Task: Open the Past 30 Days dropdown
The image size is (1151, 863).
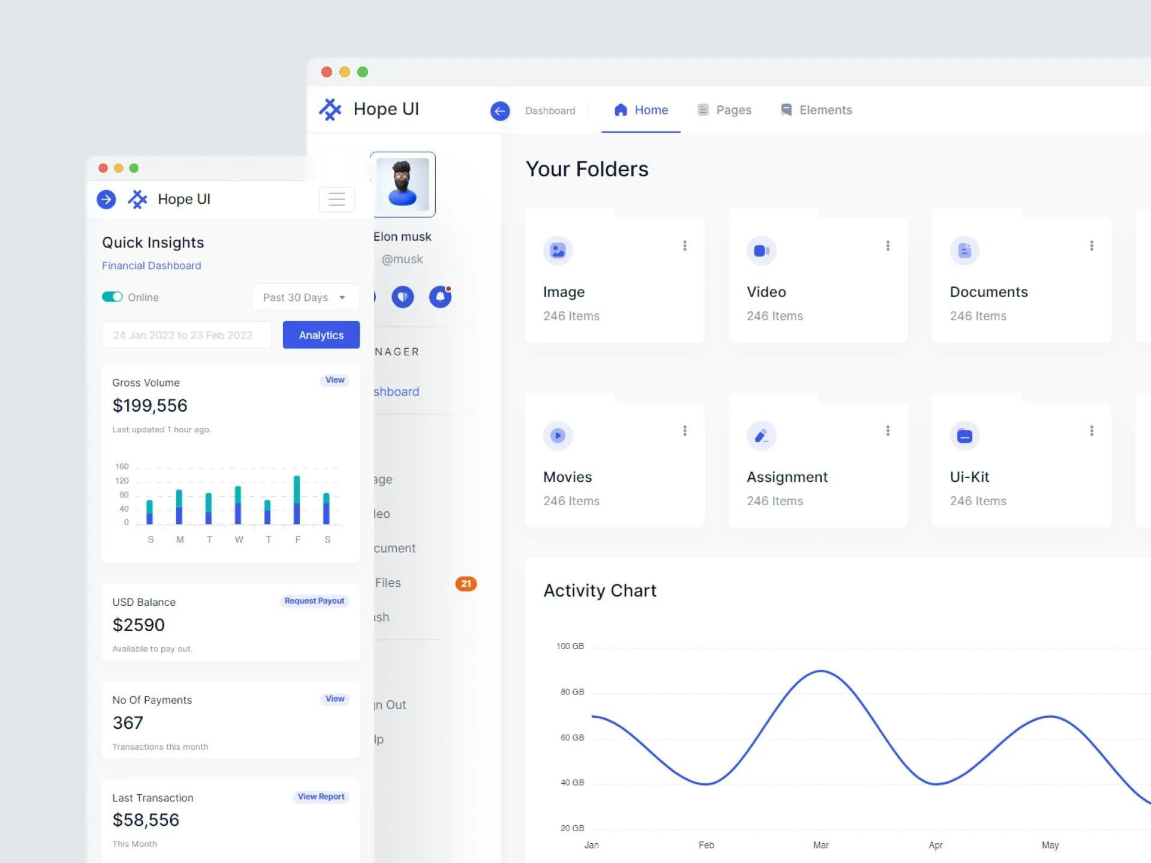Action: (x=305, y=297)
